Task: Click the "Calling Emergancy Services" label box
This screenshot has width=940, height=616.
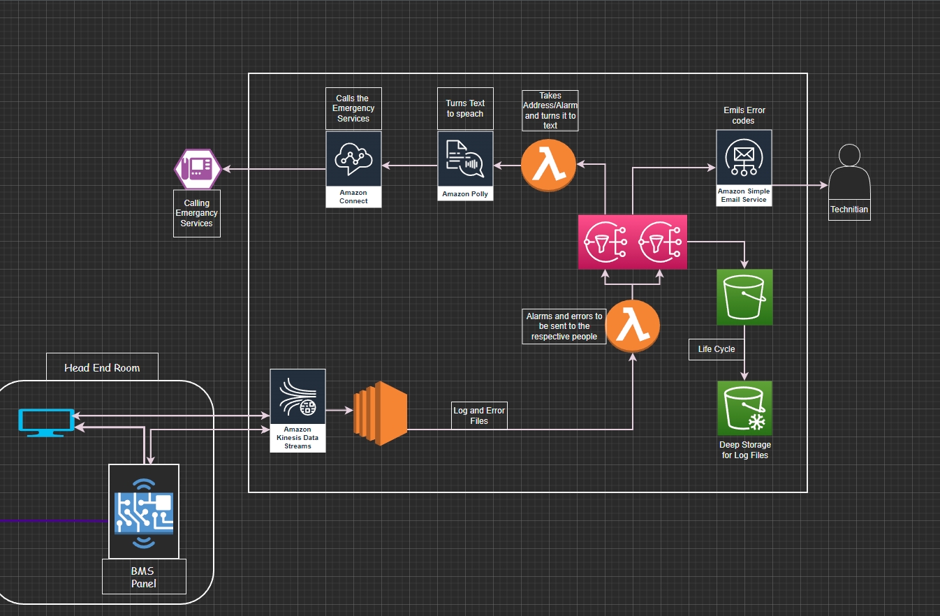Action: (x=196, y=213)
